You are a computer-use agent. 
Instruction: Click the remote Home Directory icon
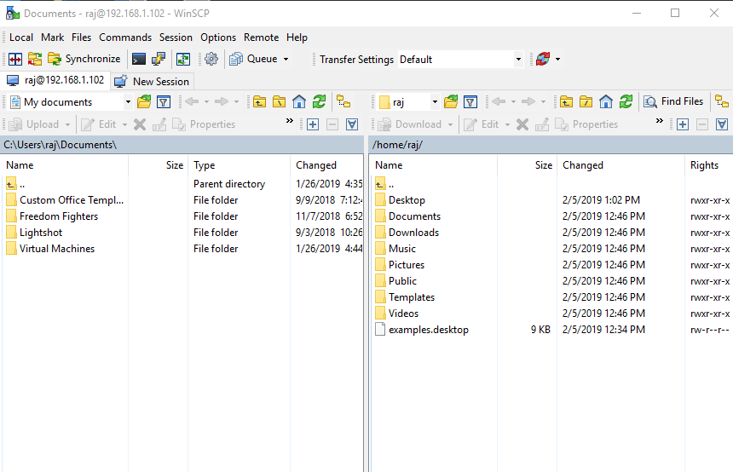tap(606, 102)
